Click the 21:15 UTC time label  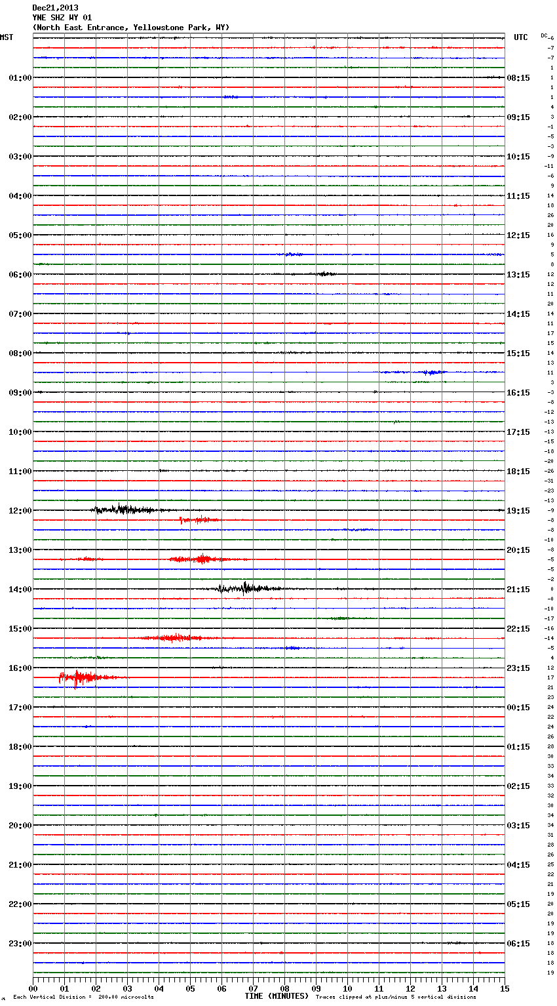coord(518,590)
